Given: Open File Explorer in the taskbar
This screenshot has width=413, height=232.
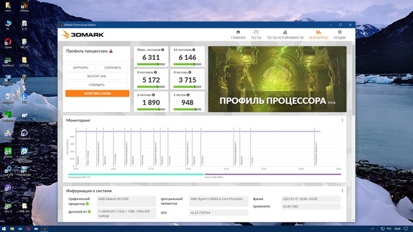Looking at the screenshot, I should 12,229.
